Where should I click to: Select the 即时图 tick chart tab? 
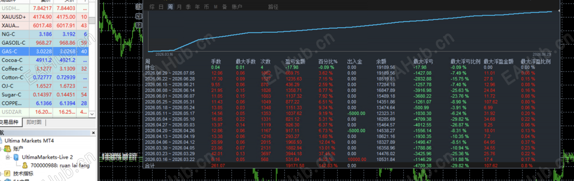(33, 123)
